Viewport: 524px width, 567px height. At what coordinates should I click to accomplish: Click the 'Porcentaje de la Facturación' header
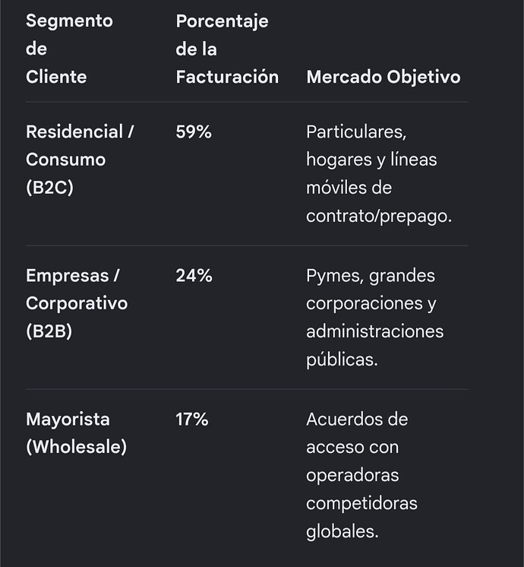click(x=227, y=49)
